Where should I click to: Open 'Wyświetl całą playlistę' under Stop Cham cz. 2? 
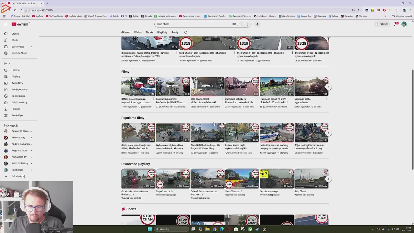pos(235,195)
